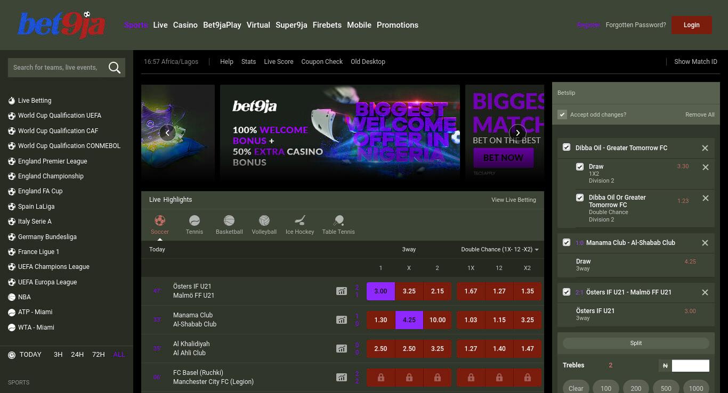Remove Dibba Oil - Greater Tomorrow FC from betslip
The width and height of the screenshot is (728, 393).
(x=705, y=148)
